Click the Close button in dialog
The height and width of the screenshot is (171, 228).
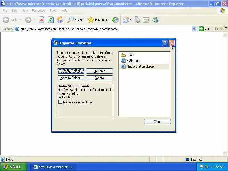click(158, 122)
